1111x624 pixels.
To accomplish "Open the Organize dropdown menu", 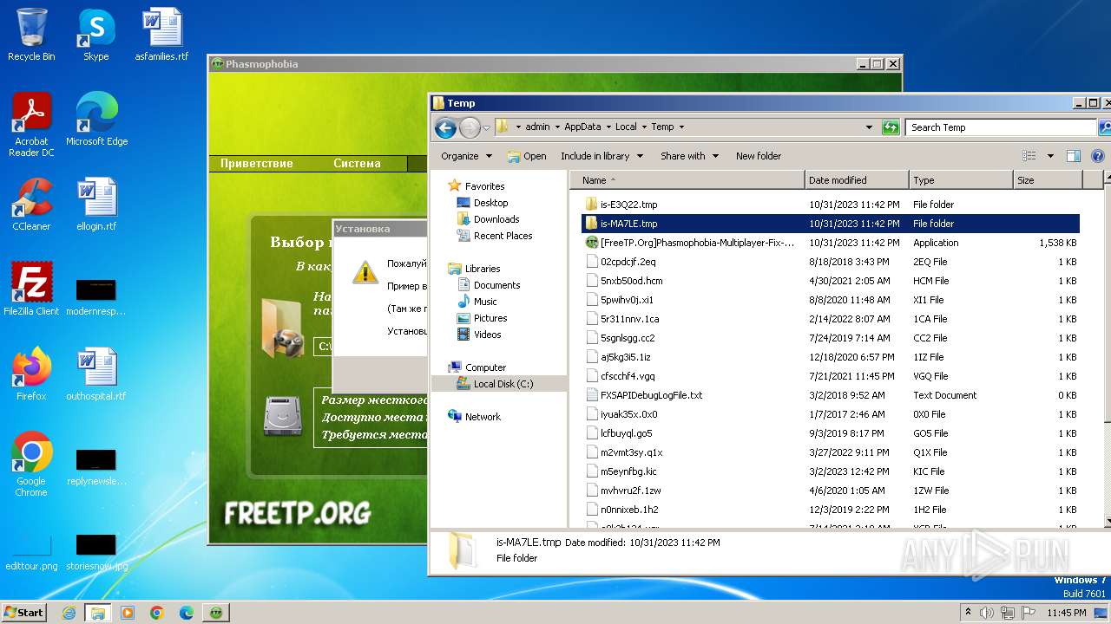I will click(x=466, y=156).
